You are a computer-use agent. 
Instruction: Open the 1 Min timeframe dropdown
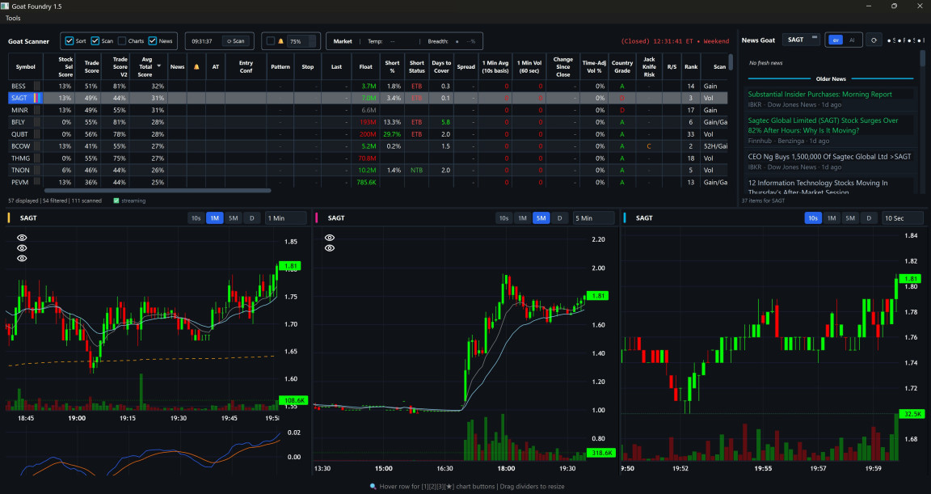[285, 218]
